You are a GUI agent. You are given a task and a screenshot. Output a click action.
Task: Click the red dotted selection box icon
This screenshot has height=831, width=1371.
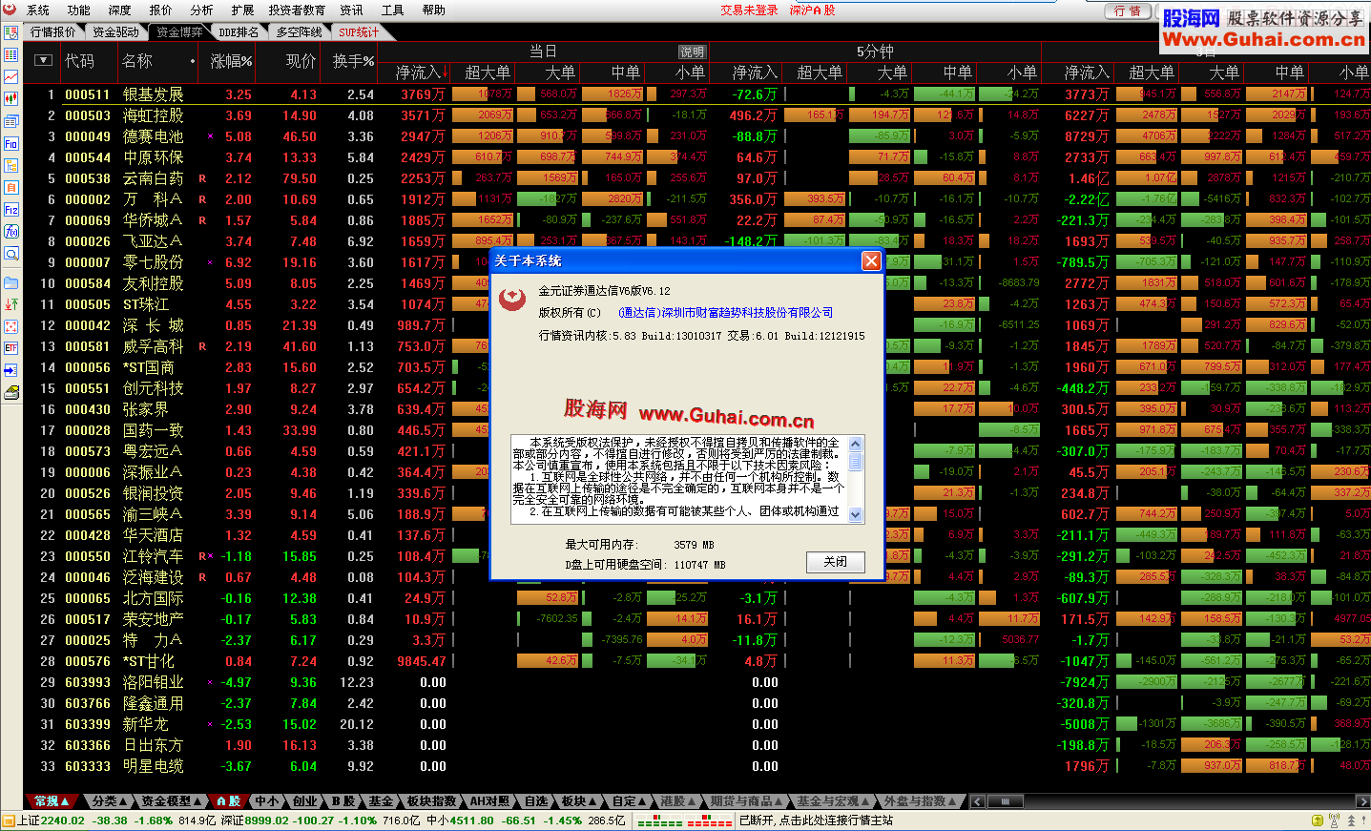11,326
